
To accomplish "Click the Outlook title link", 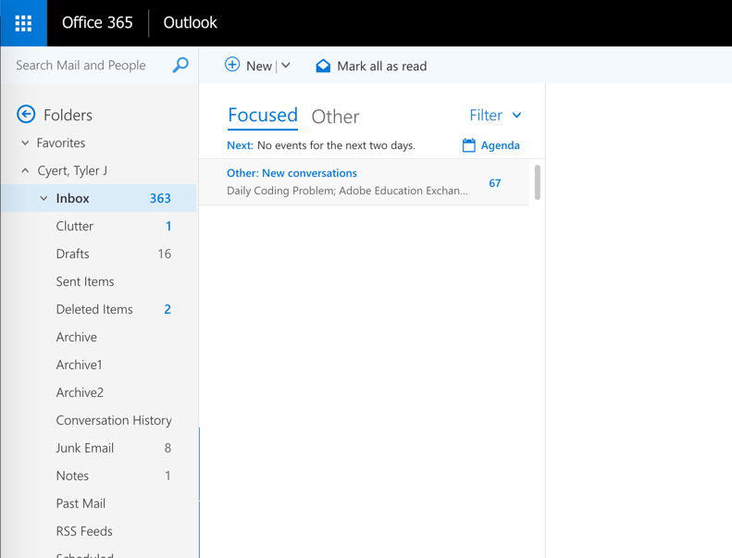I will [190, 22].
